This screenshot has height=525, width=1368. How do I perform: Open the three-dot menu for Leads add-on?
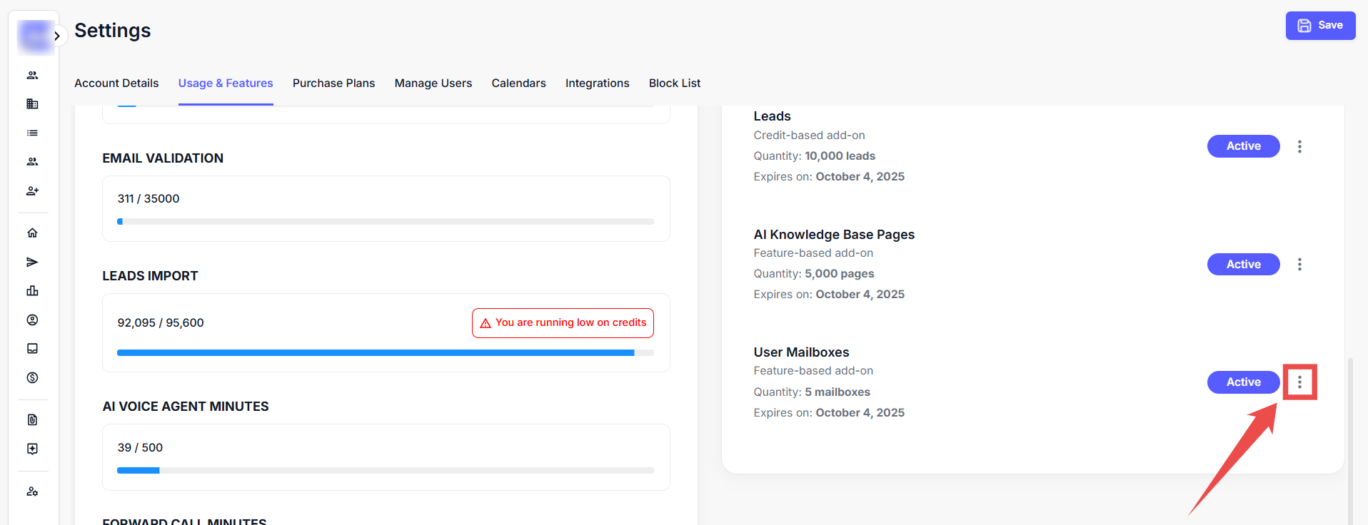click(1299, 146)
